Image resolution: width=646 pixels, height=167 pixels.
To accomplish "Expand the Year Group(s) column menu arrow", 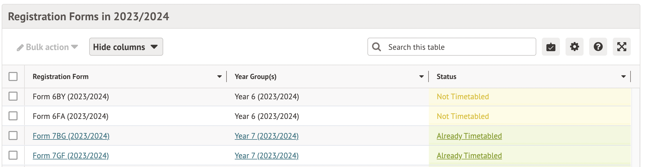I will (421, 77).
